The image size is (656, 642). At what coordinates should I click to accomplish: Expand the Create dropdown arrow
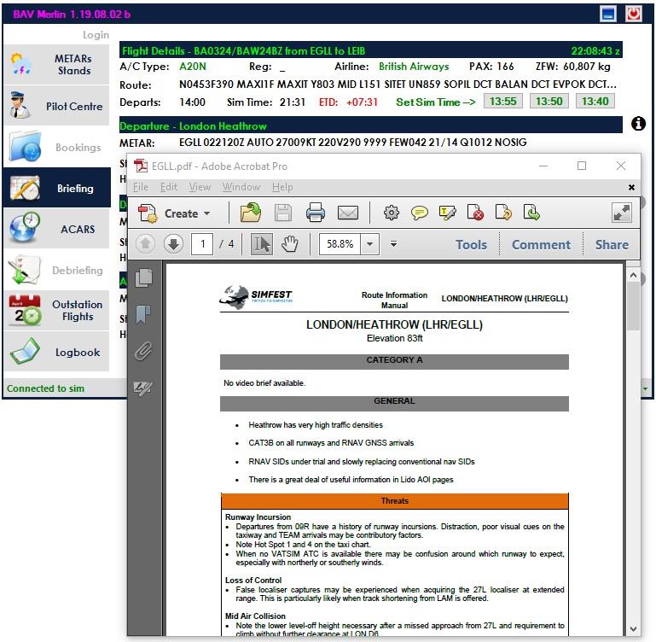coord(206,213)
